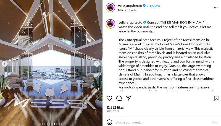Go to previous carousel image arrow
This screenshot has height=126, width=221.
[5, 64]
